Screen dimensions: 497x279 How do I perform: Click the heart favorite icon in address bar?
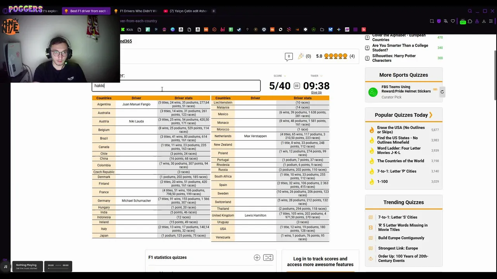(453, 21)
